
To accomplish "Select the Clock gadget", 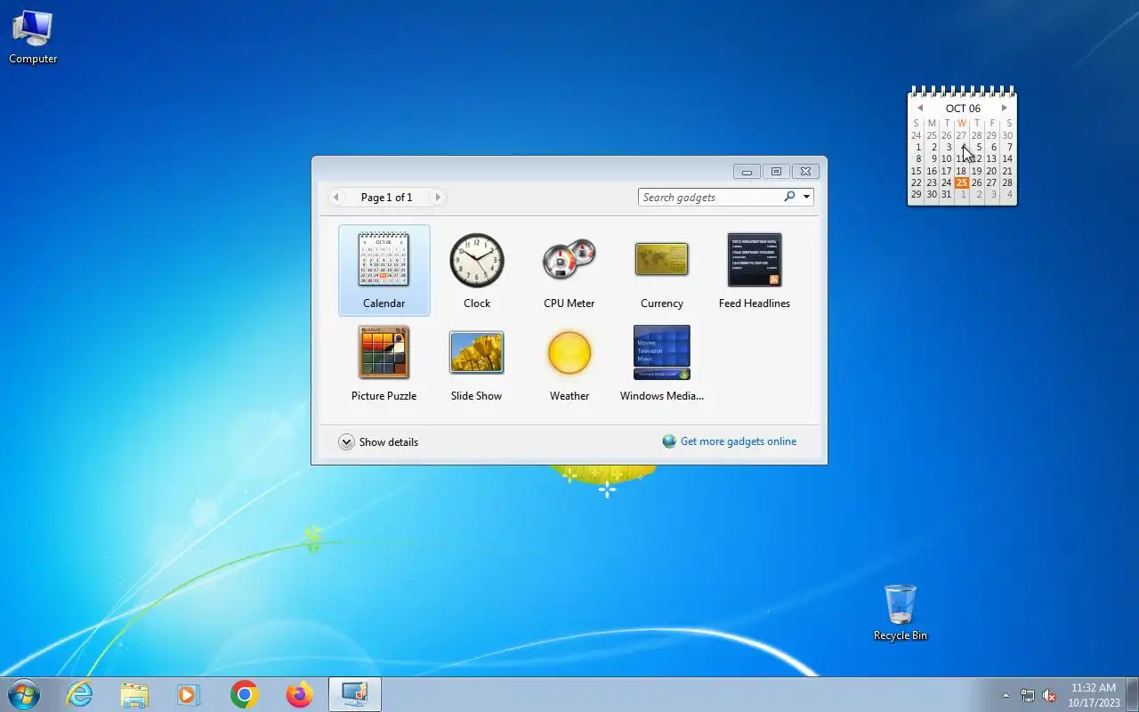I will 476,271.
